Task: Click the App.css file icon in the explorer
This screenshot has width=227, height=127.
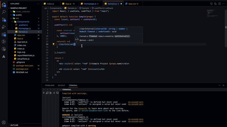Action: [15, 35]
